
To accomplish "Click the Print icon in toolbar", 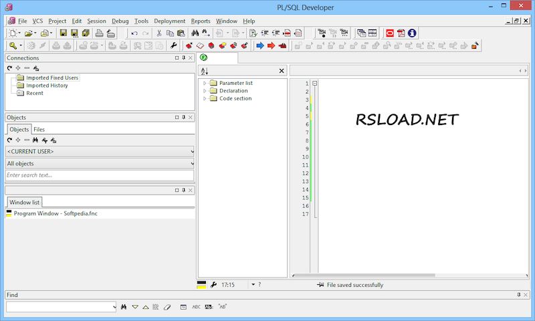I will pyautogui.click(x=99, y=33).
